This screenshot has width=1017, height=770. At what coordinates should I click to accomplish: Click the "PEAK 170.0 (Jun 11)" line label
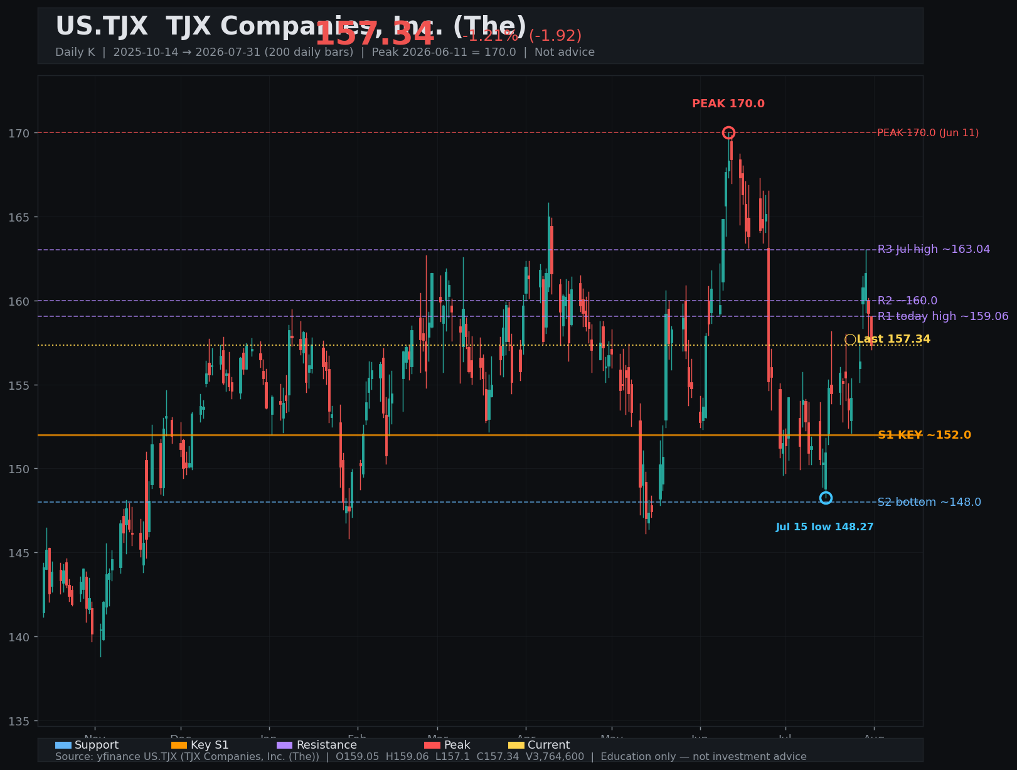(x=928, y=133)
